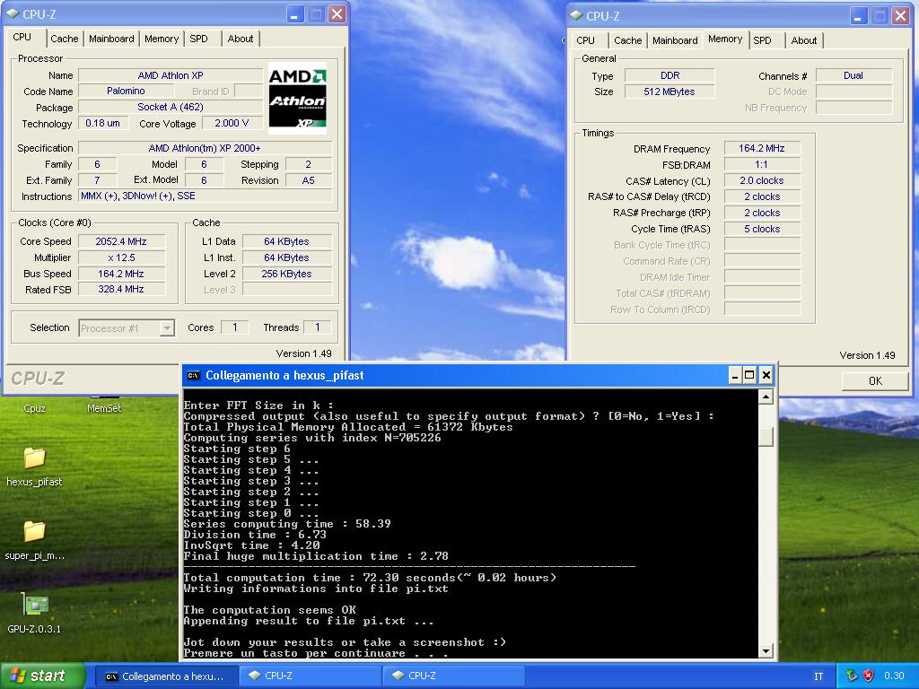Click the Windows flag on Start button
919x689 pixels.
(x=17, y=676)
